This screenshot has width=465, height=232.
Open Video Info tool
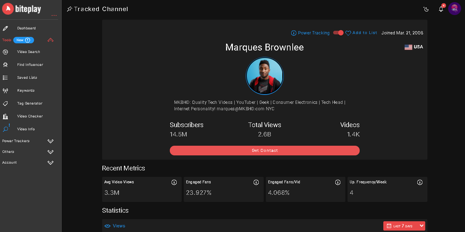(26, 129)
